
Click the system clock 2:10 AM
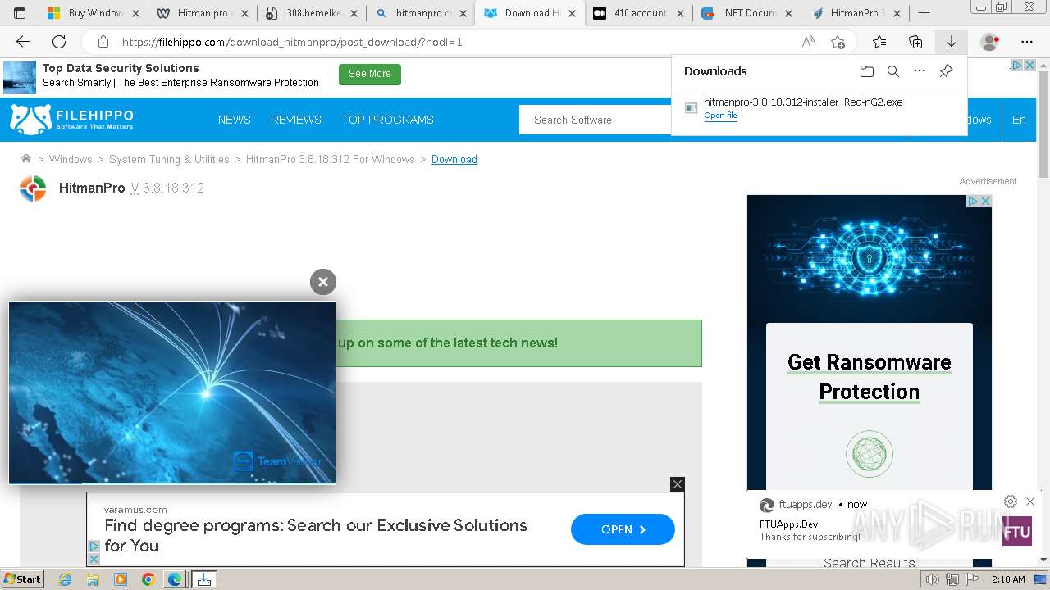tap(1008, 579)
